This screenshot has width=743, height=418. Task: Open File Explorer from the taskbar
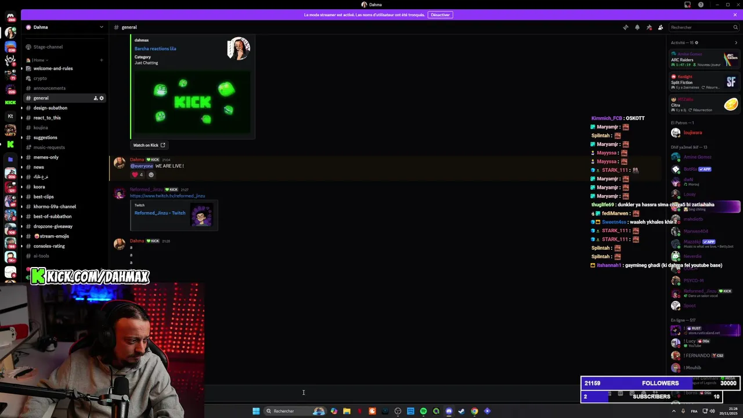coord(347,411)
